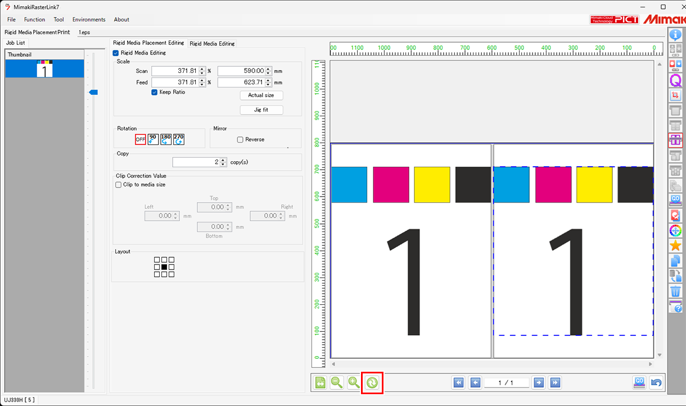The image size is (686, 406).
Task: Open the job Properties panel
Action: pos(675,34)
